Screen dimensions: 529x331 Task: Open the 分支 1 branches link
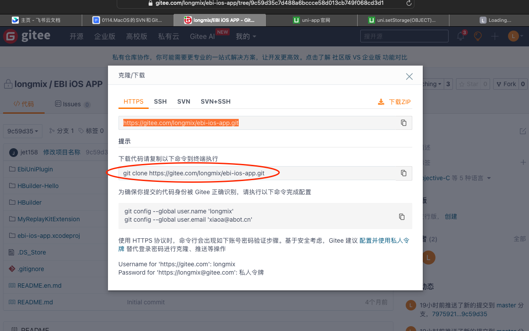click(61, 131)
